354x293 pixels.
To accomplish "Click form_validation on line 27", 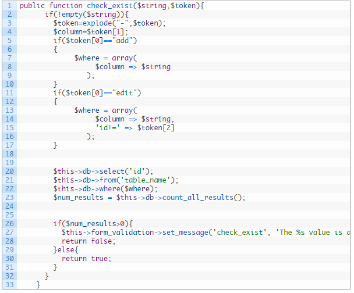I will (123, 233).
